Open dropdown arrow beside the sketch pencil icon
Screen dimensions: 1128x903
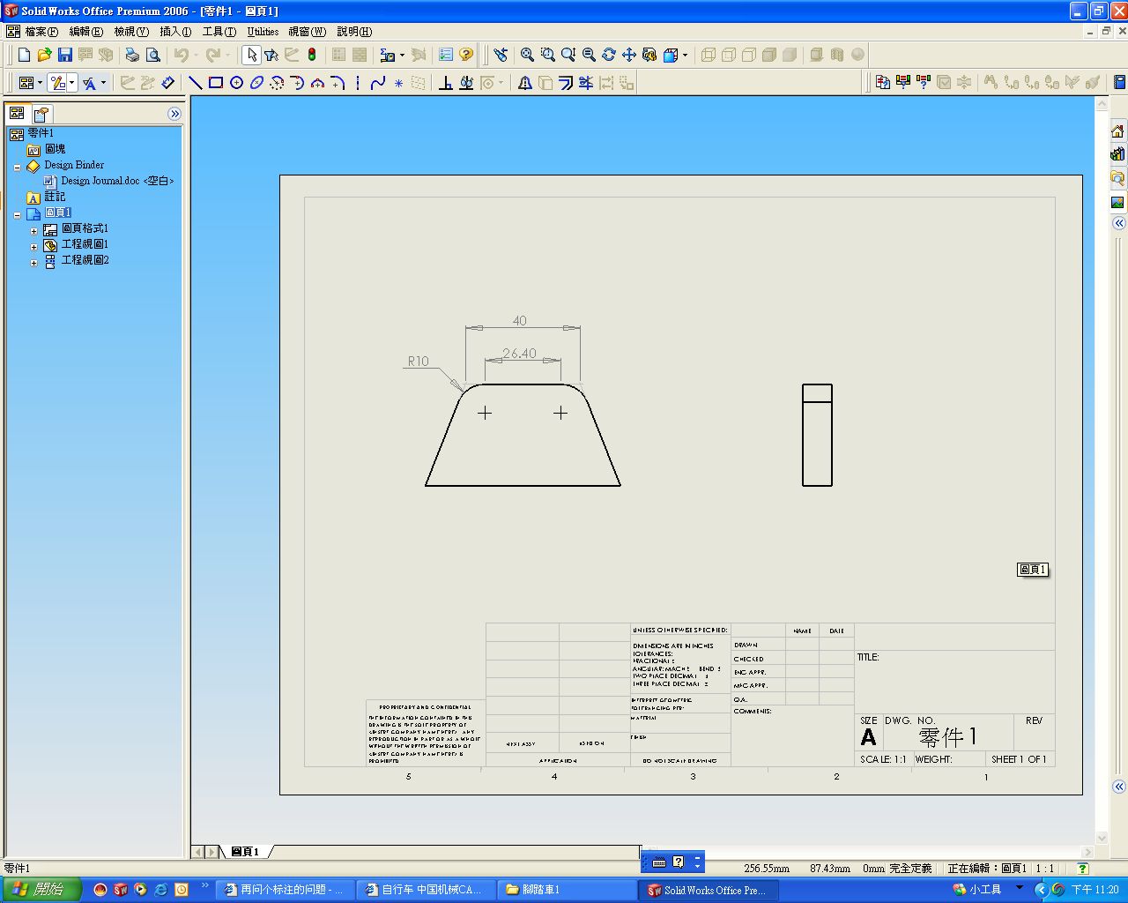click(x=72, y=83)
